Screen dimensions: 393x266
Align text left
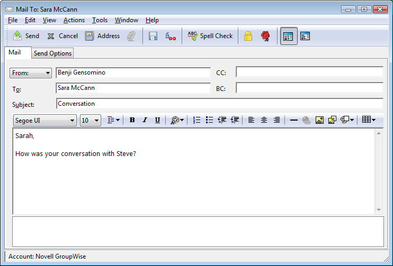point(251,120)
